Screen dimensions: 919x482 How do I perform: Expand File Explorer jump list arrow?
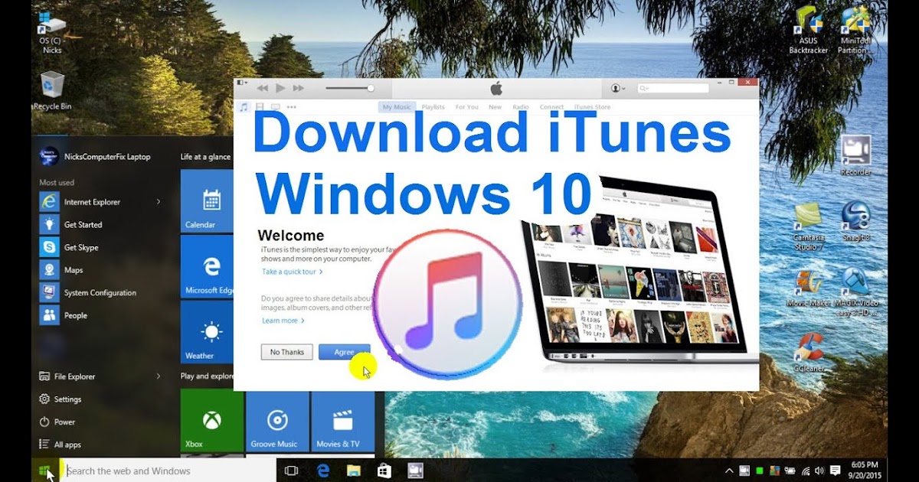point(159,376)
